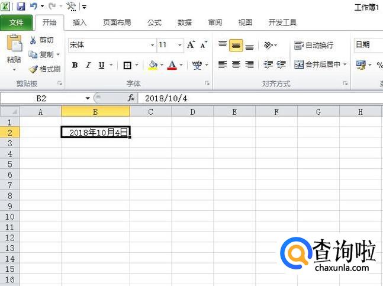Decrease indent icon

click(268, 65)
